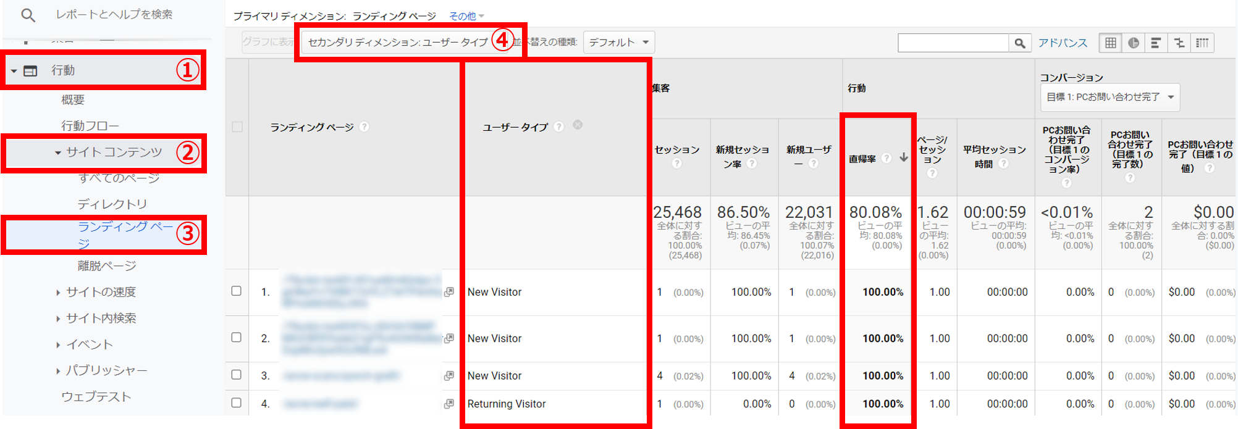1238x429 pixels.
Task: Open help icon for 平均セッション時間 column
Action: pyautogui.click(x=1004, y=164)
